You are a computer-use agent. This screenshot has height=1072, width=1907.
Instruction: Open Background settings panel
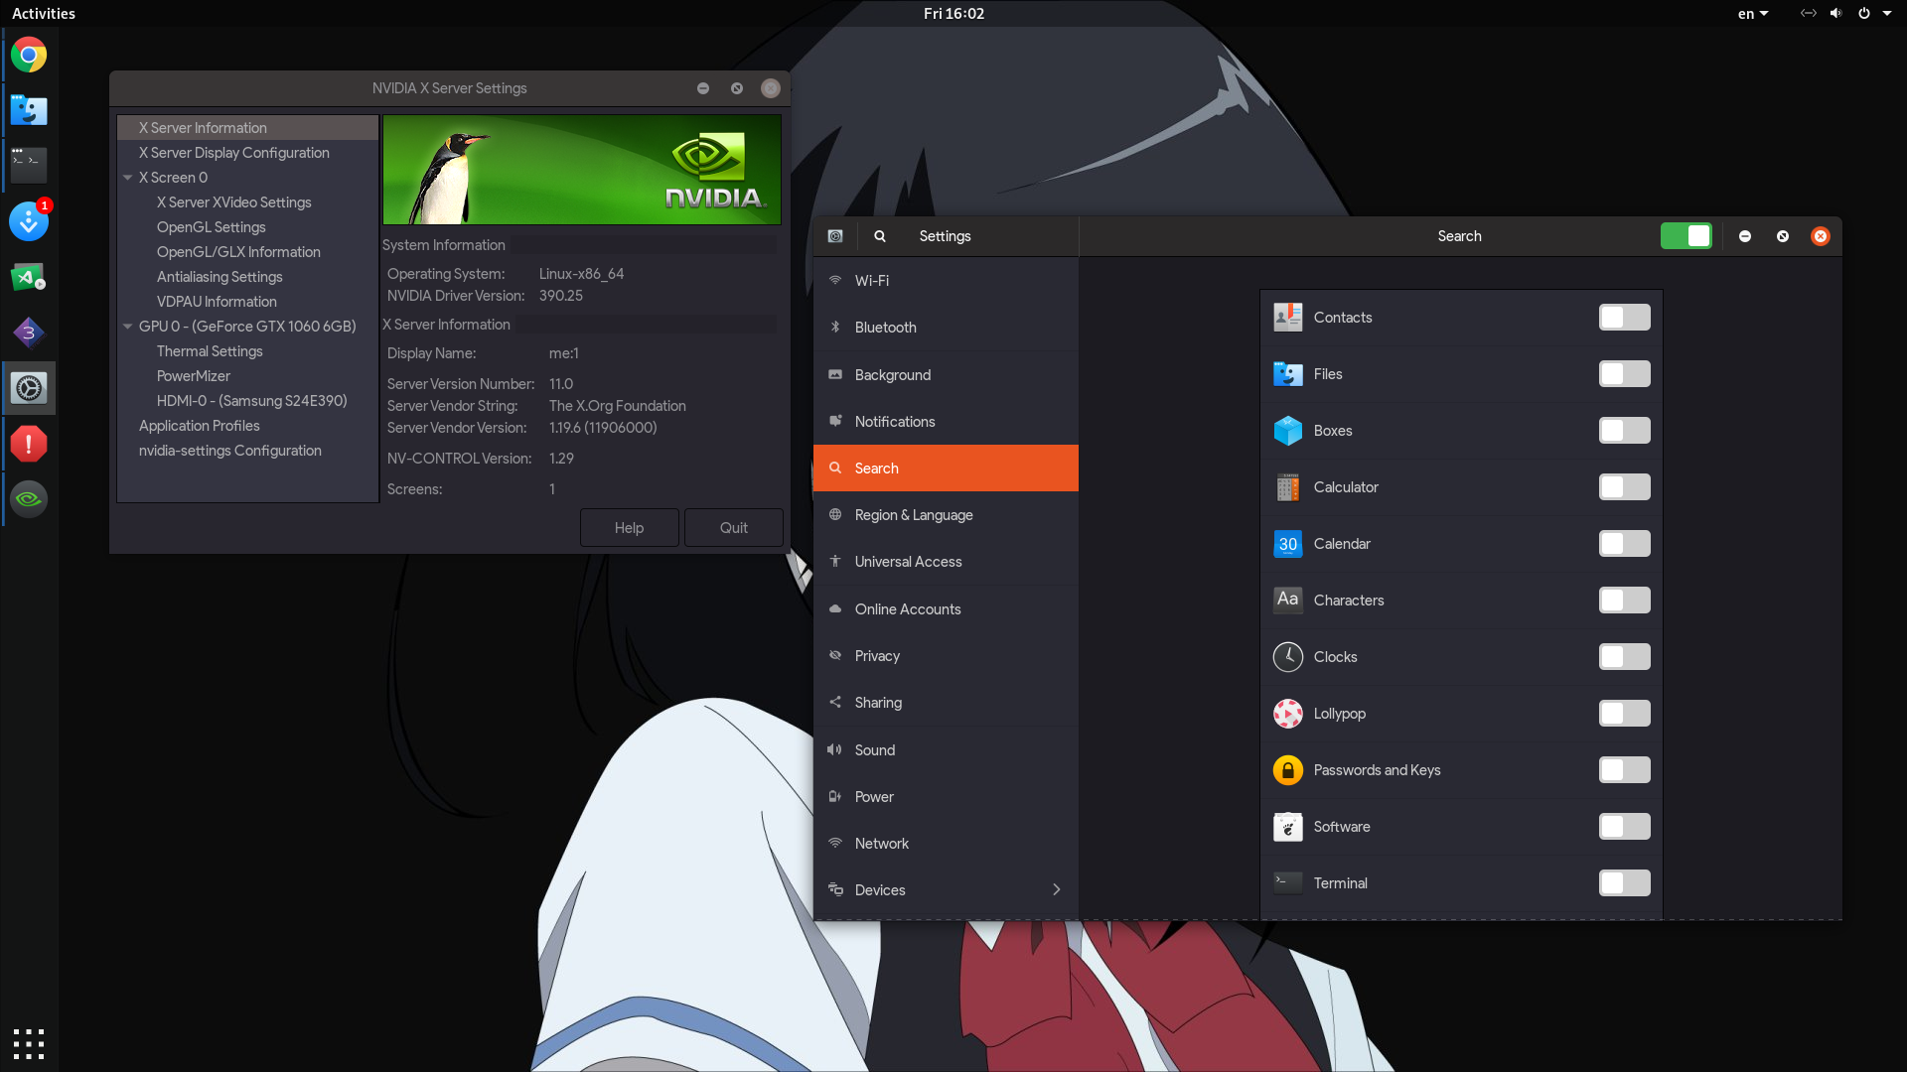tap(946, 375)
